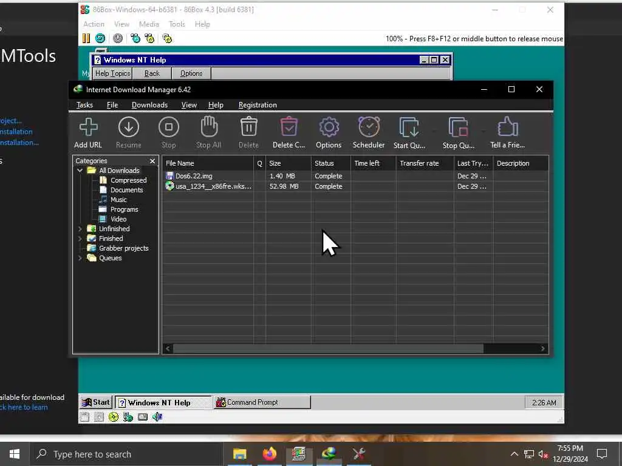Select the usa_1234__x86fre.wks download row
The width and height of the screenshot is (622, 466).
tap(355, 186)
